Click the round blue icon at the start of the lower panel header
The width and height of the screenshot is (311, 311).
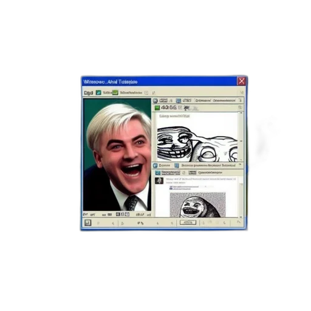coord(155,166)
